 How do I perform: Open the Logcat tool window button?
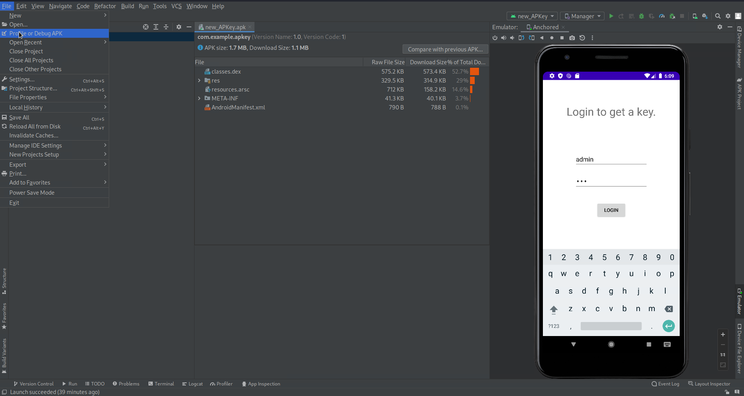pyautogui.click(x=193, y=384)
